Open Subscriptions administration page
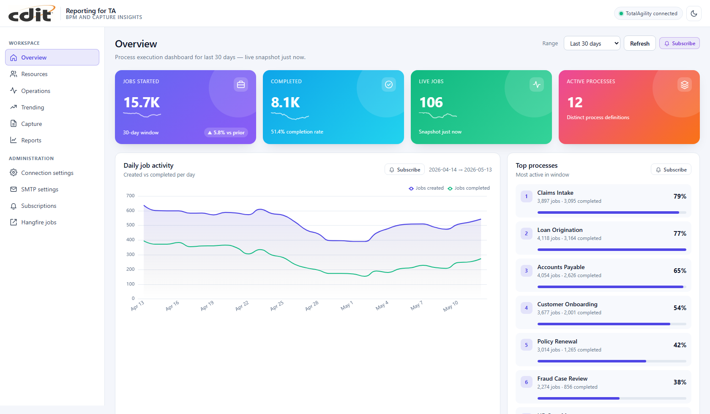 (52, 206)
